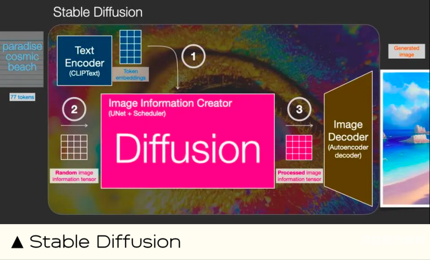
Task: Select the "paradise cosmic beach" prompt box
Action: (x=22, y=57)
